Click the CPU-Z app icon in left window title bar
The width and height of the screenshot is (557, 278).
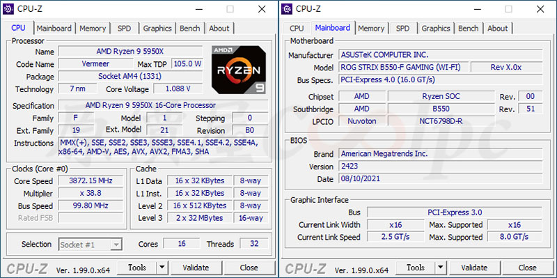pos(8,9)
